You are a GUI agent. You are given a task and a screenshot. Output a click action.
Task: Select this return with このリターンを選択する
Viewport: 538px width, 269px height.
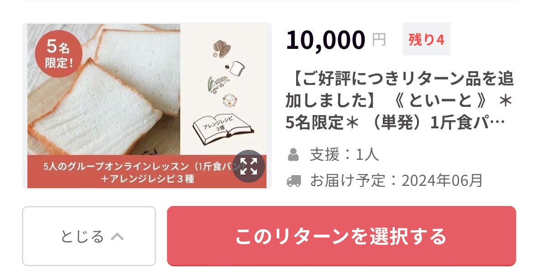tap(341, 236)
